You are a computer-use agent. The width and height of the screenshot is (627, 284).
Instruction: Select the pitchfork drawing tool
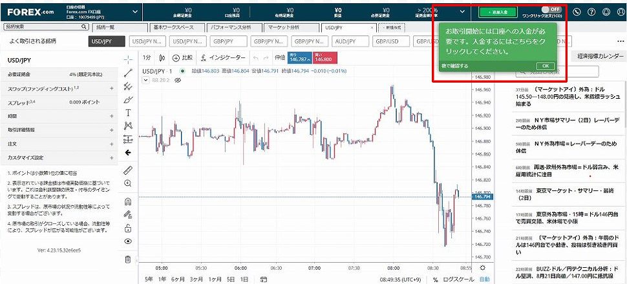[128, 86]
